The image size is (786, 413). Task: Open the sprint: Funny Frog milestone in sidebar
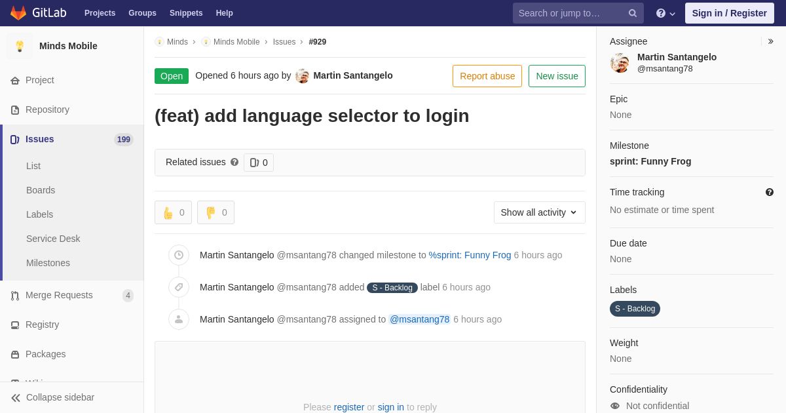click(x=650, y=161)
